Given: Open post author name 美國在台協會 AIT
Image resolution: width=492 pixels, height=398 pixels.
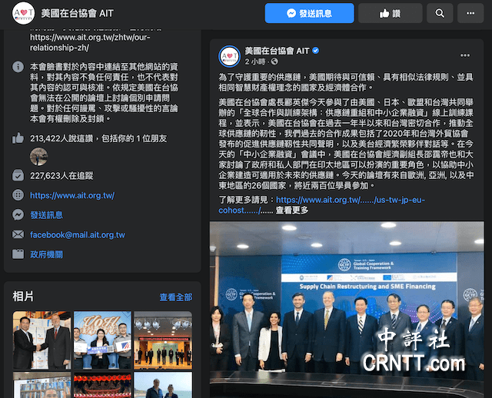Looking at the screenshot, I should pos(277,51).
